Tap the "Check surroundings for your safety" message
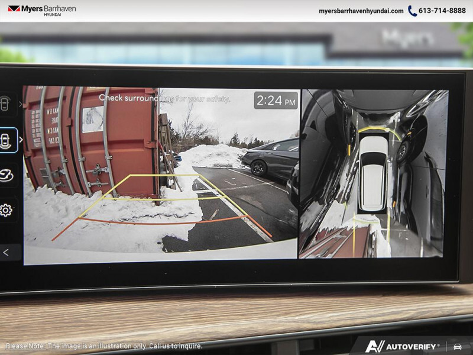This screenshot has width=473, height=355. (164, 98)
